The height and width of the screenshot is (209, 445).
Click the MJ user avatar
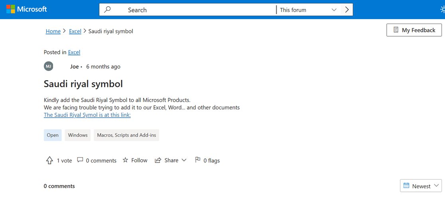pos(49,67)
